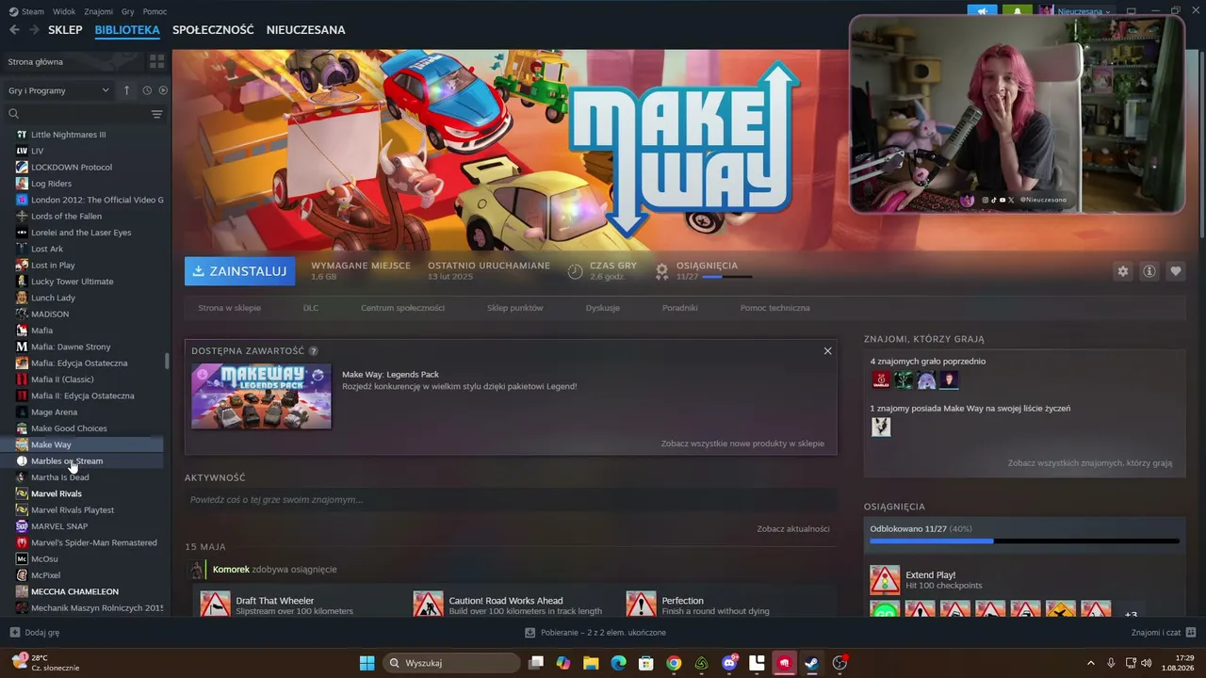This screenshot has width=1206, height=678.
Task: Click Dodaj grę add game button
Action: click(x=35, y=633)
